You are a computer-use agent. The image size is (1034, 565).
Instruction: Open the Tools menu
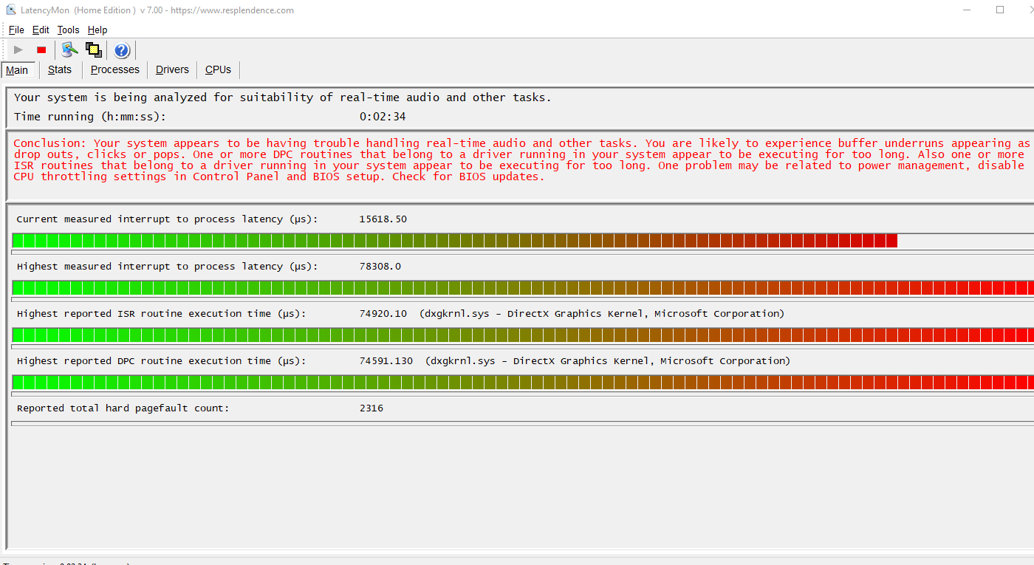click(68, 30)
